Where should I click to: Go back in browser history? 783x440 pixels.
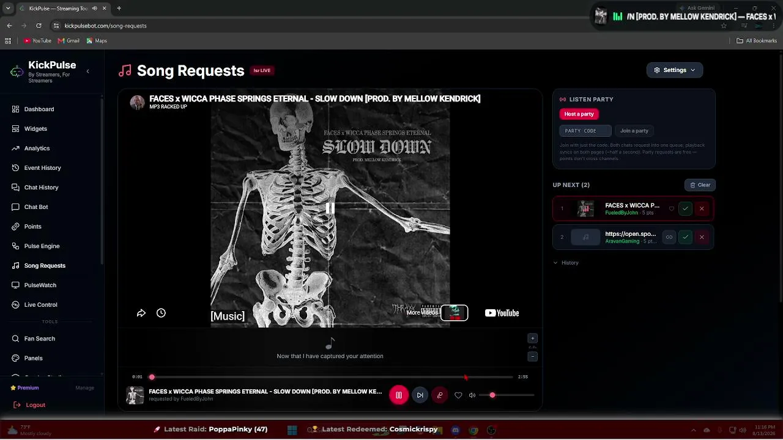pos(9,26)
